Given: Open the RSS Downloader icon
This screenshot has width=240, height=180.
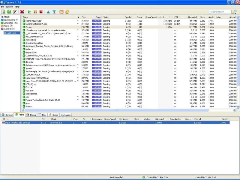Looking at the screenshot, I should coord(61,12).
